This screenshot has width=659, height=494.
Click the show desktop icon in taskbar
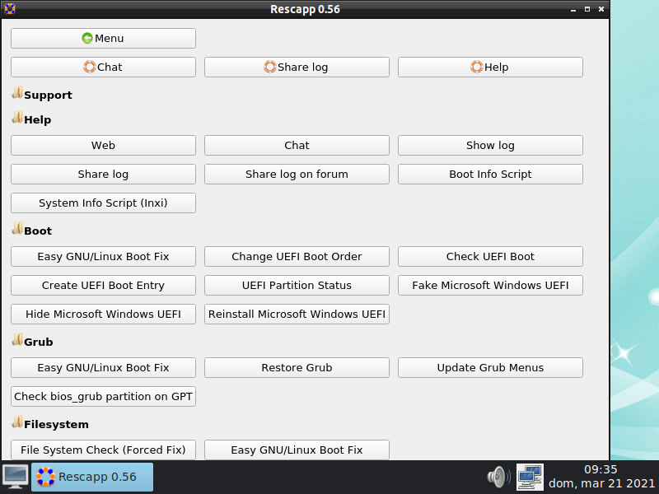coord(15,477)
